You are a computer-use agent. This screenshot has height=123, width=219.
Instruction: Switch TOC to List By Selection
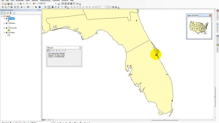(x=11, y=13)
